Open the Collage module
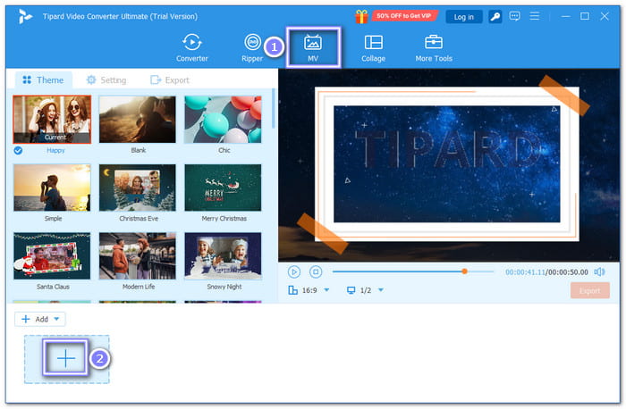Image resolution: width=626 pixels, height=409 pixels. tap(373, 48)
